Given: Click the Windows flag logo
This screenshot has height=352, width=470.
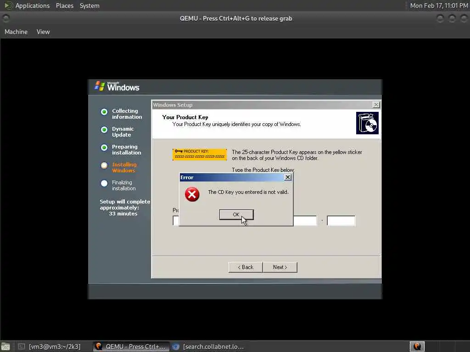Looking at the screenshot, I should click(x=100, y=86).
